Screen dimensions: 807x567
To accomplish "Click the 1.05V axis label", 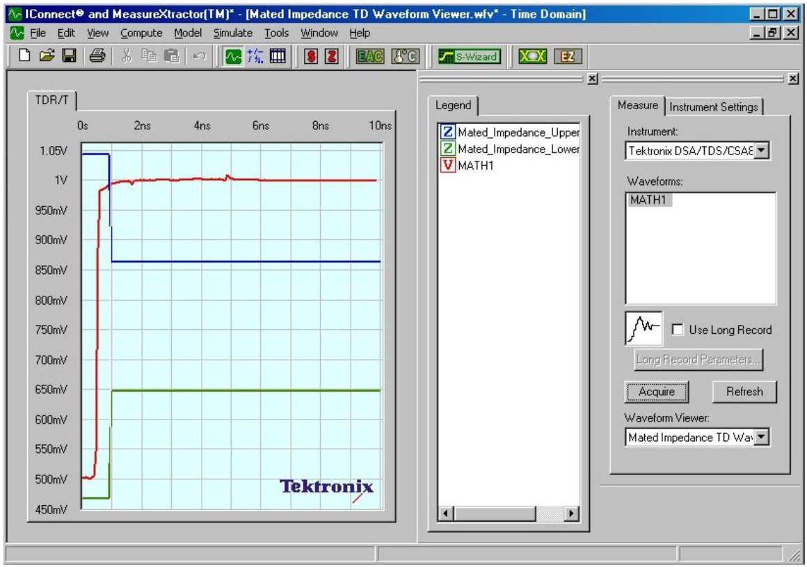I will 54,151.
